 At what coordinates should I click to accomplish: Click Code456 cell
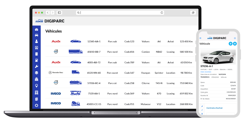129,52
